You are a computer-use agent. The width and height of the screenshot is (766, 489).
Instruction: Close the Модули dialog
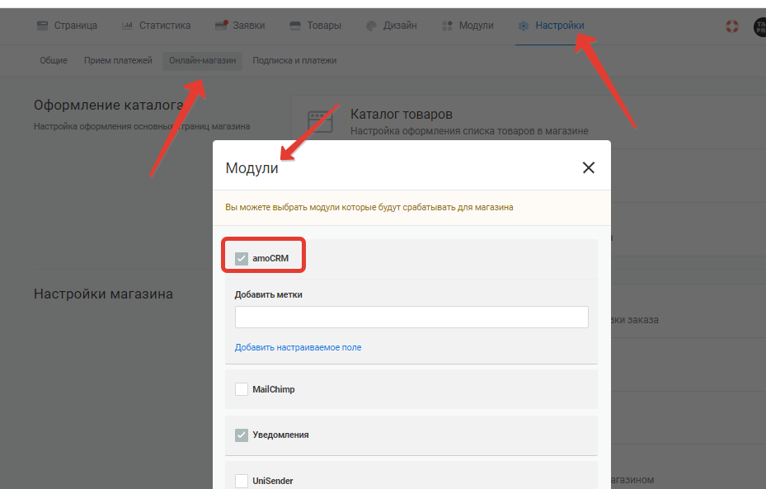coord(589,167)
